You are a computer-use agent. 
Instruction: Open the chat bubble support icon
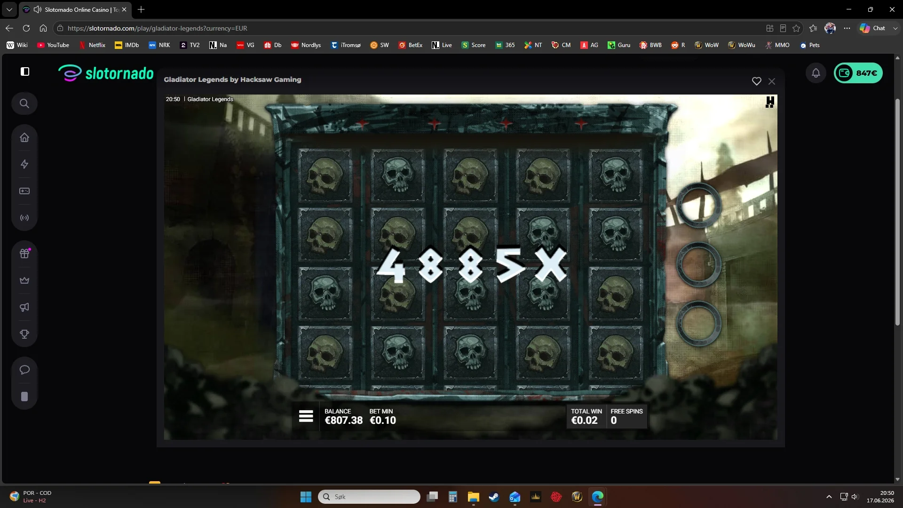tap(24, 370)
